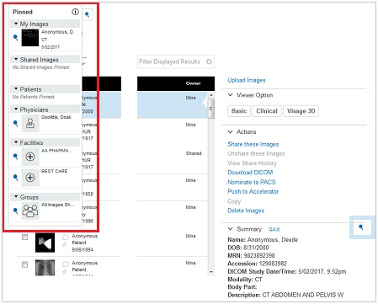Unpin the All Images Sh... group
The height and width of the screenshot is (304, 378).
(x=16, y=211)
